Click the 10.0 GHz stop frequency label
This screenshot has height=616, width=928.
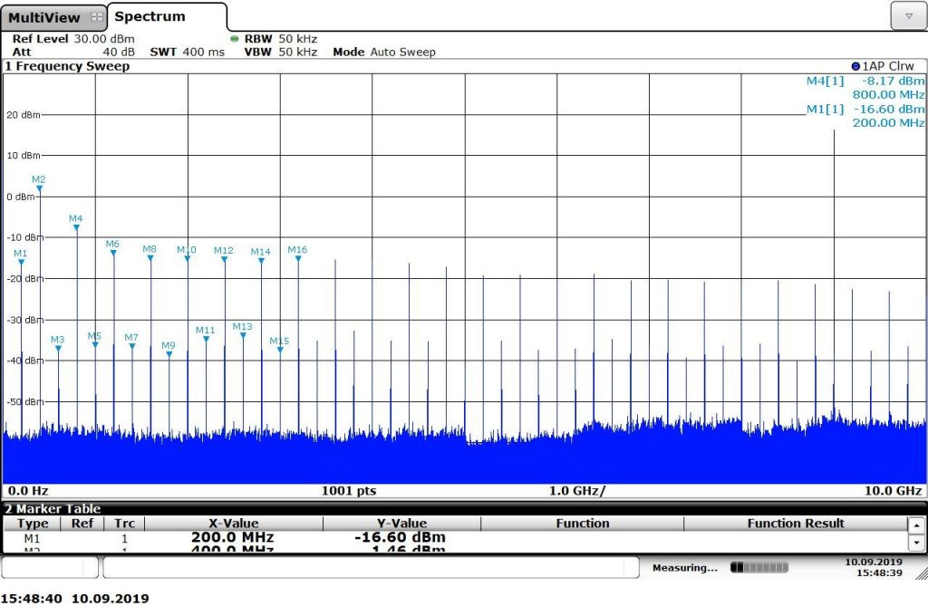tap(893, 491)
